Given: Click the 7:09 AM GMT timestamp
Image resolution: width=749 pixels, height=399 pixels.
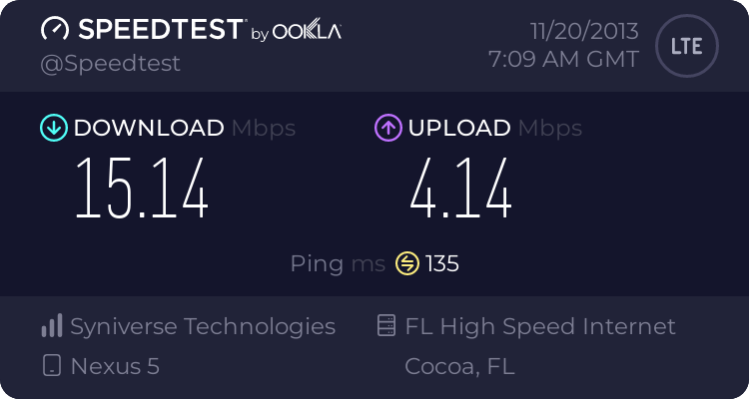Looking at the screenshot, I should pyautogui.click(x=563, y=60).
